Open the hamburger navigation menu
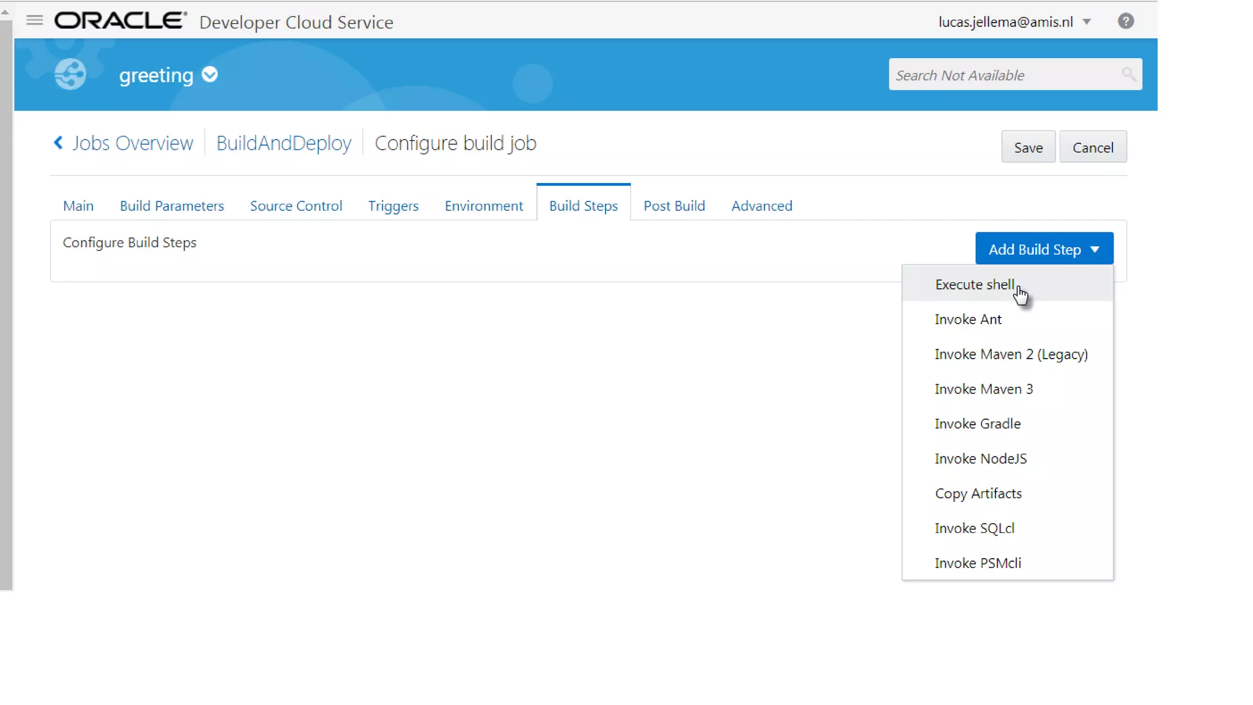 (35, 21)
